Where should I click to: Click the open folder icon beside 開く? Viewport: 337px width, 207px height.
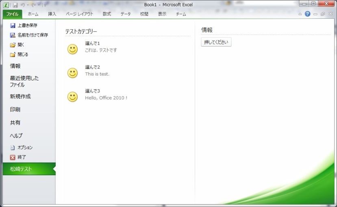[x=13, y=45]
